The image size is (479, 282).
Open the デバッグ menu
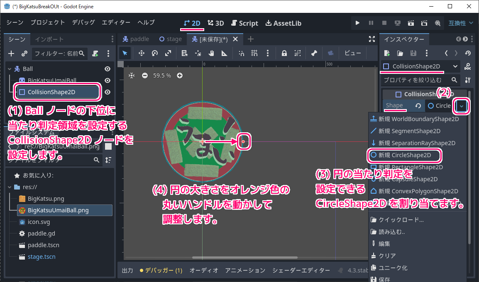click(83, 22)
